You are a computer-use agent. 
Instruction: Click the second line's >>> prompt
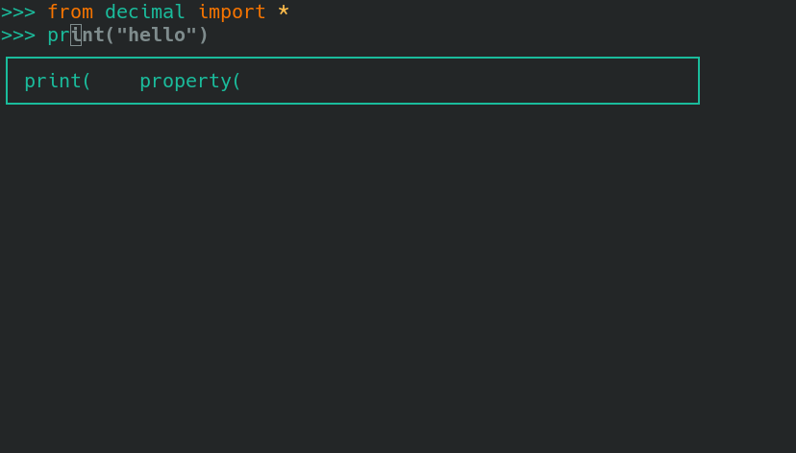pos(18,36)
